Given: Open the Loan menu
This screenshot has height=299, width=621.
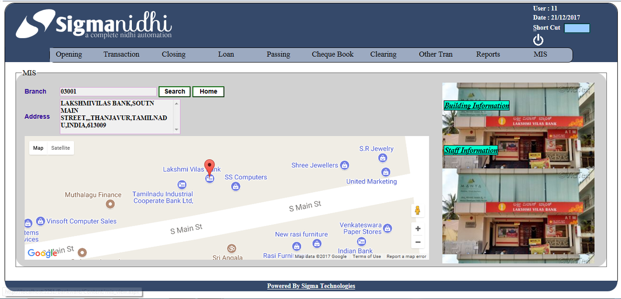Looking at the screenshot, I should point(226,54).
